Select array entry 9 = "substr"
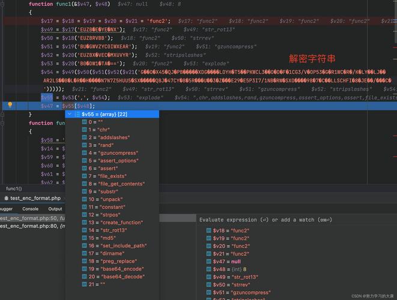 pyautogui.click(x=112, y=191)
